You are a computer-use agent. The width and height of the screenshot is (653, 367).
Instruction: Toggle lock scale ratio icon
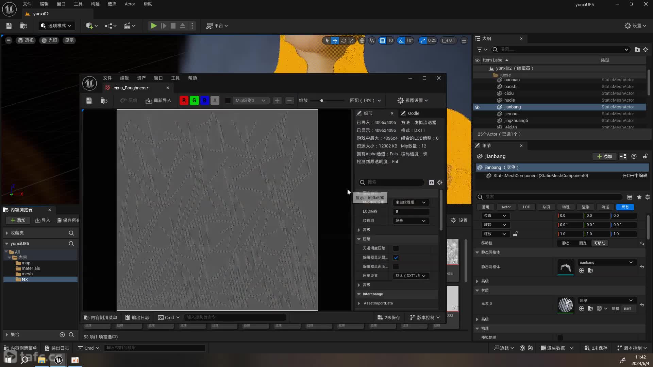tap(515, 234)
